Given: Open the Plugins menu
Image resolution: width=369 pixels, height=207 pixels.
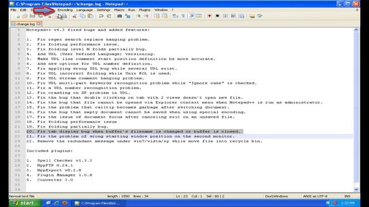Looking at the screenshot, I should [145, 10].
